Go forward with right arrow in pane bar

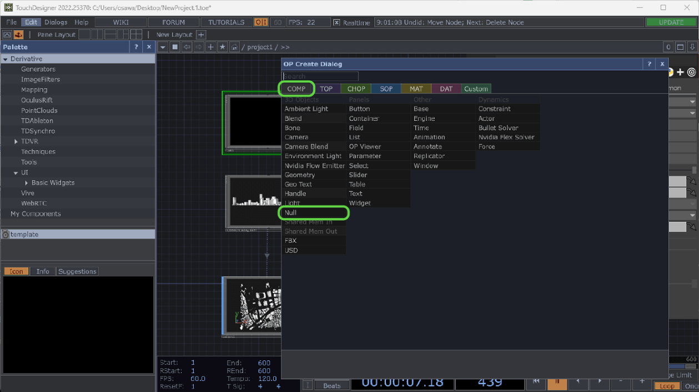tap(199, 47)
